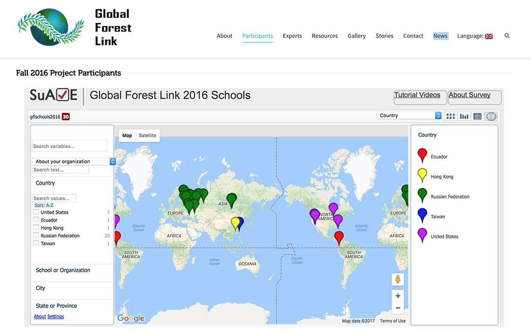
Task: Click the blue Taiwan legend marker
Action: click(422, 216)
